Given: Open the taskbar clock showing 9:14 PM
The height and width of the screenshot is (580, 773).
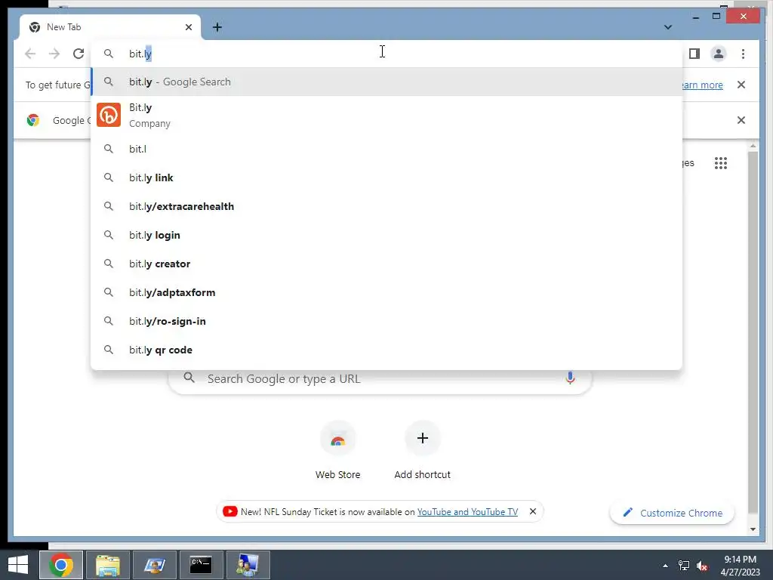Looking at the screenshot, I should coord(740,565).
